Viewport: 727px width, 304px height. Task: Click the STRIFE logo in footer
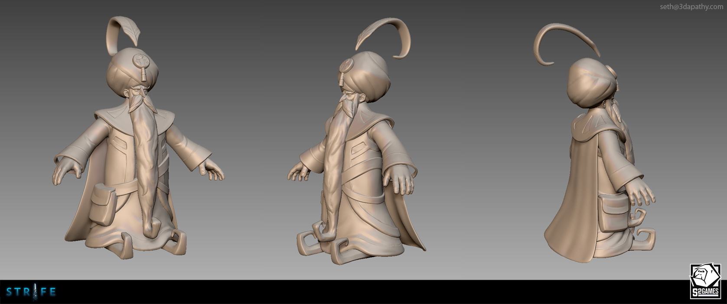pos(31,292)
